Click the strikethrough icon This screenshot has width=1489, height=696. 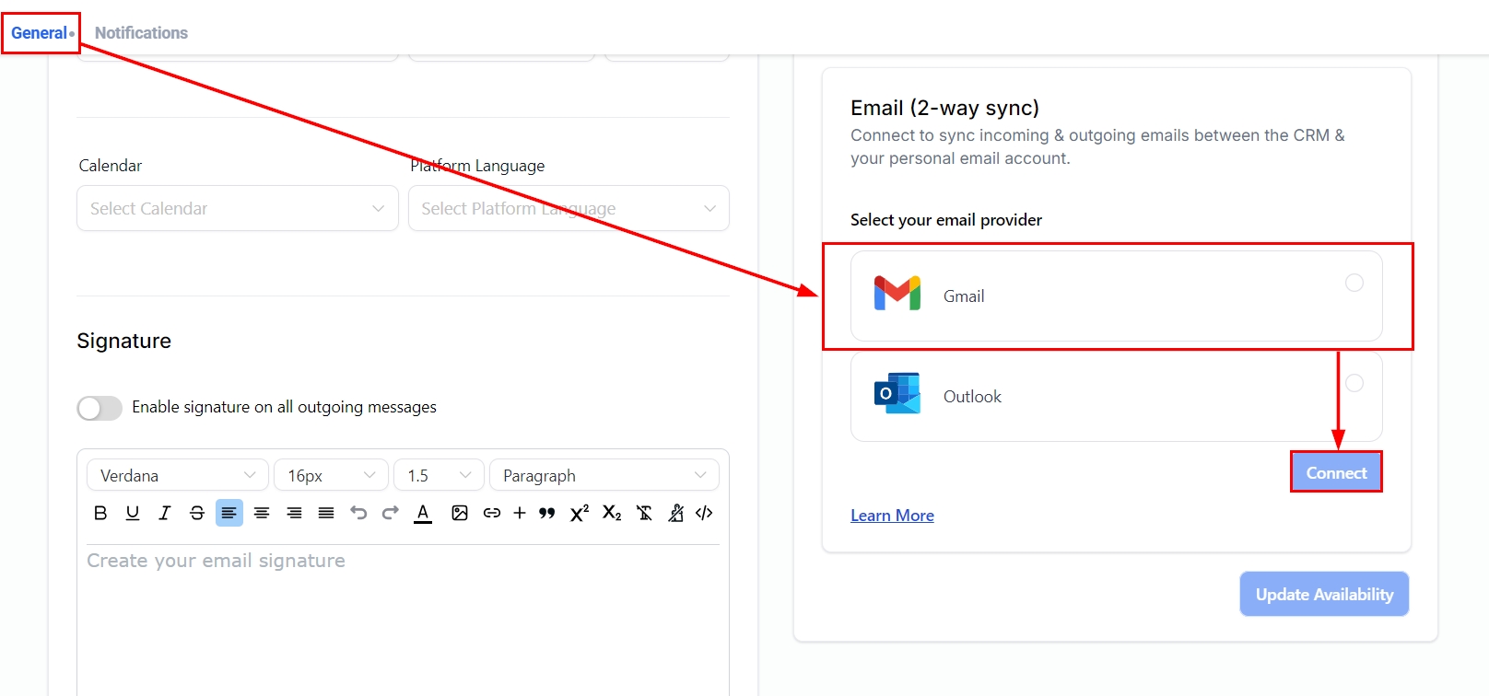pos(197,513)
